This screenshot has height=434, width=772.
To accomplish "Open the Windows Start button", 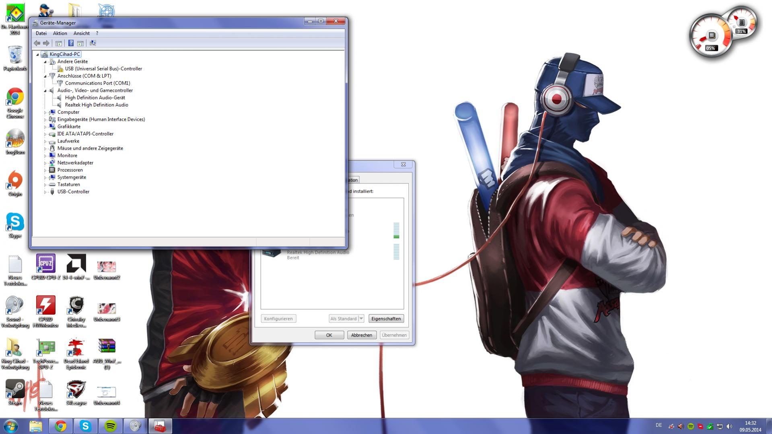I will tap(11, 426).
